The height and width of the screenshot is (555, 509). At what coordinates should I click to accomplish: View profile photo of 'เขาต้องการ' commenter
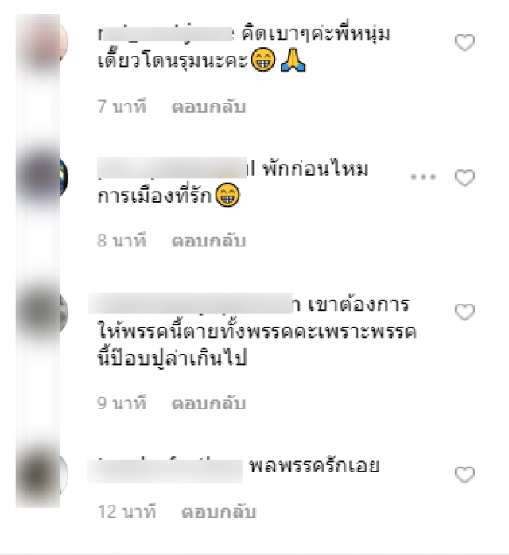coord(42,312)
